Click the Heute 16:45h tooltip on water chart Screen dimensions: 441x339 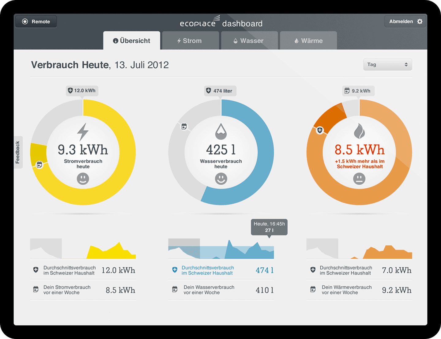[269, 227]
